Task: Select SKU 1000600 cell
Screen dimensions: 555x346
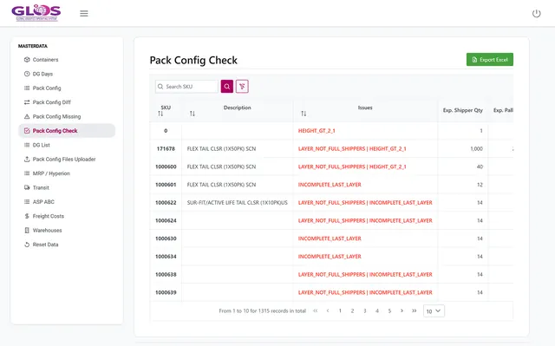Action: coord(166,166)
